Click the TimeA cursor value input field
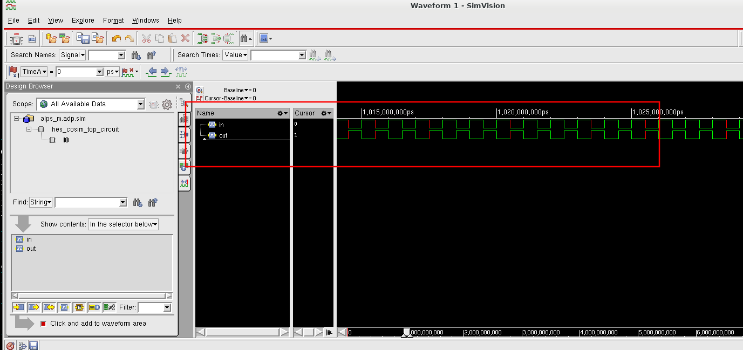Viewport: 743px width, 350px height. [76, 72]
